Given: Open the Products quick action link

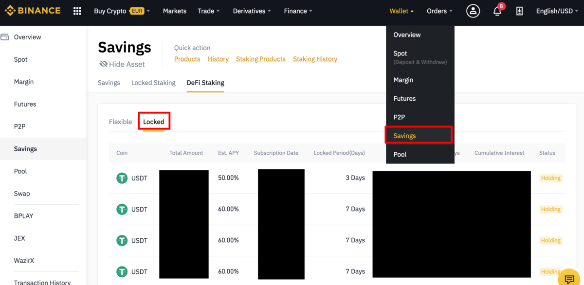Looking at the screenshot, I should pyautogui.click(x=187, y=59).
